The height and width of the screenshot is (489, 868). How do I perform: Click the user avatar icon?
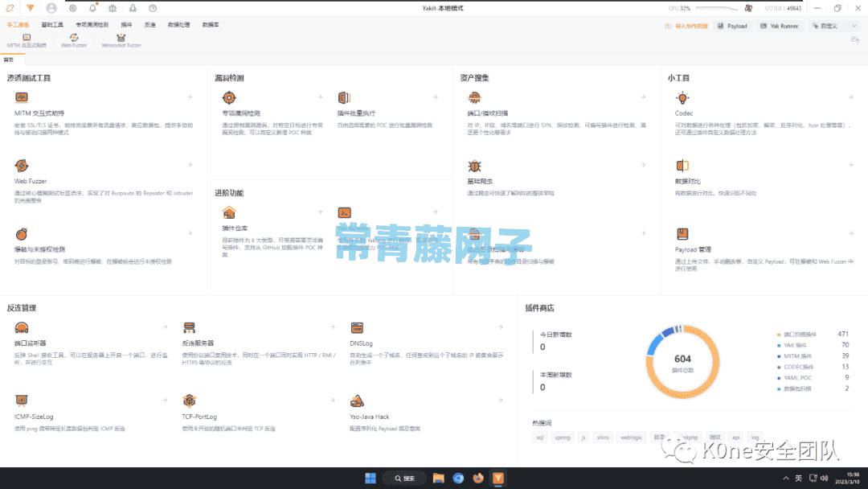pyautogui.click(x=51, y=8)
